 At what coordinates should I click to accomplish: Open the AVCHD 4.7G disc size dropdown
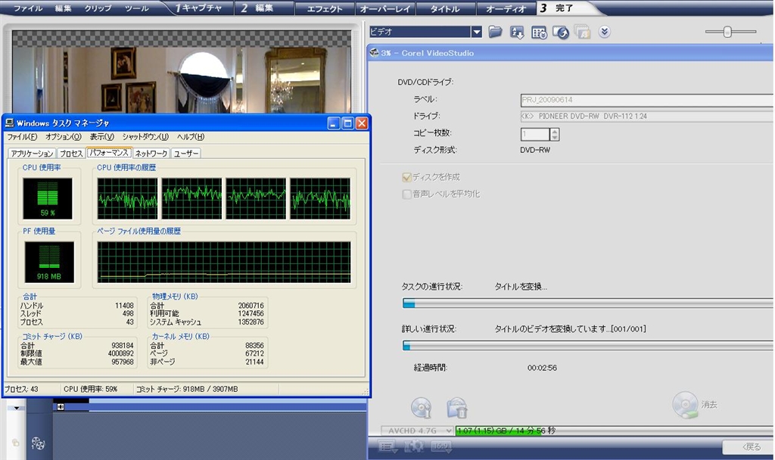[417, 430]
